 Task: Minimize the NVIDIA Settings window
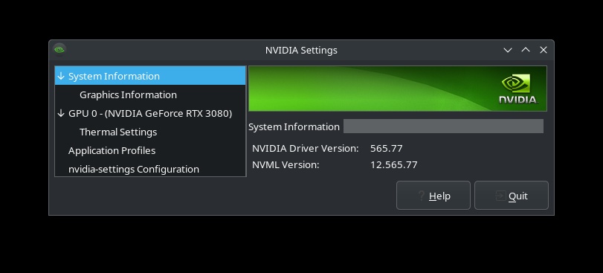coord(508,50)
